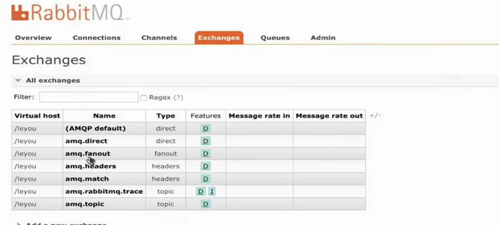This screenshot has width=499, height=225.
Task: Click I feature badge for amq.rabbitmq.trace
Action: coord(212,192)
